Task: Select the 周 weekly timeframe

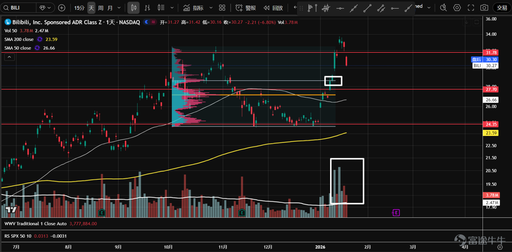Action: coord(101,8)
